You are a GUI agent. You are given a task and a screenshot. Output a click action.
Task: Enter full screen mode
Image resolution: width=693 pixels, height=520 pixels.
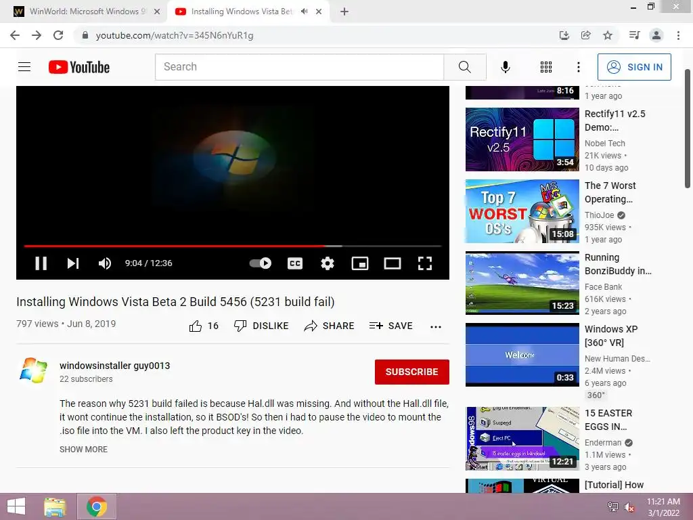coord(425,263)
